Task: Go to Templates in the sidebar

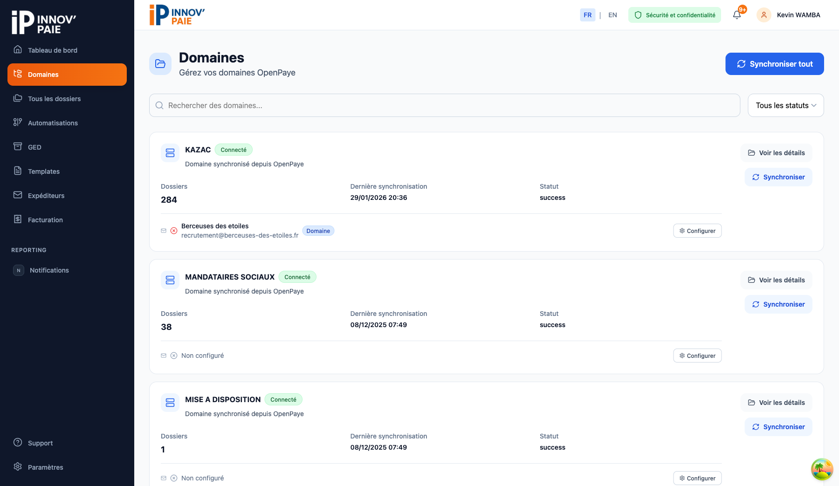Action: (44, 171)
